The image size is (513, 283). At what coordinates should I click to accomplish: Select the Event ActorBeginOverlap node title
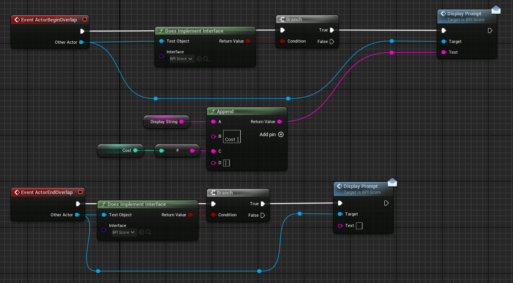pos(49,20)
